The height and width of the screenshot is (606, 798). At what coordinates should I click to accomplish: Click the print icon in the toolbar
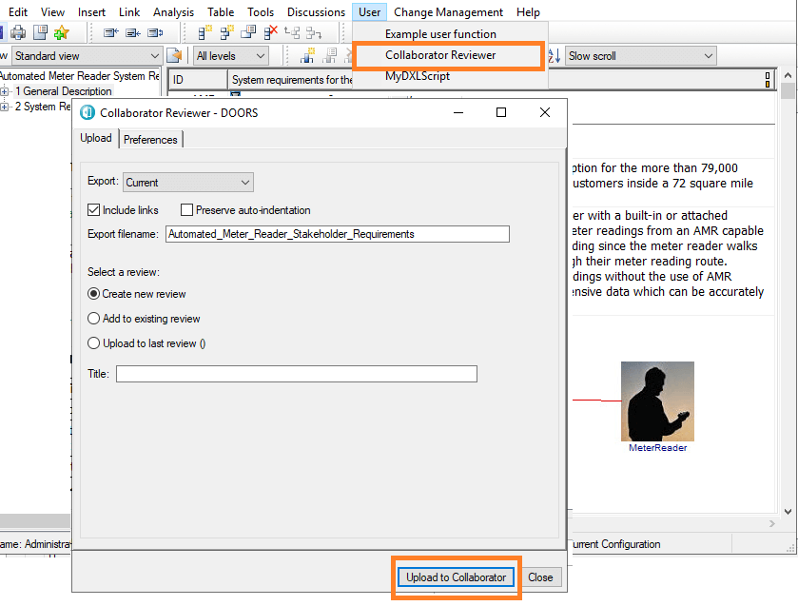coord(18,32)
